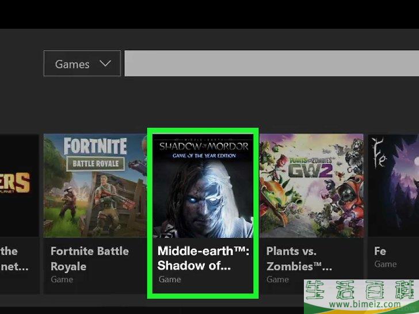
Task: Select the Fortnite Battle Royale cover art
Action: (x=95, y=186)
